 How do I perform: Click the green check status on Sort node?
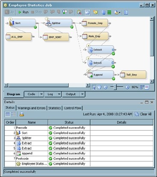coord(35,27)
